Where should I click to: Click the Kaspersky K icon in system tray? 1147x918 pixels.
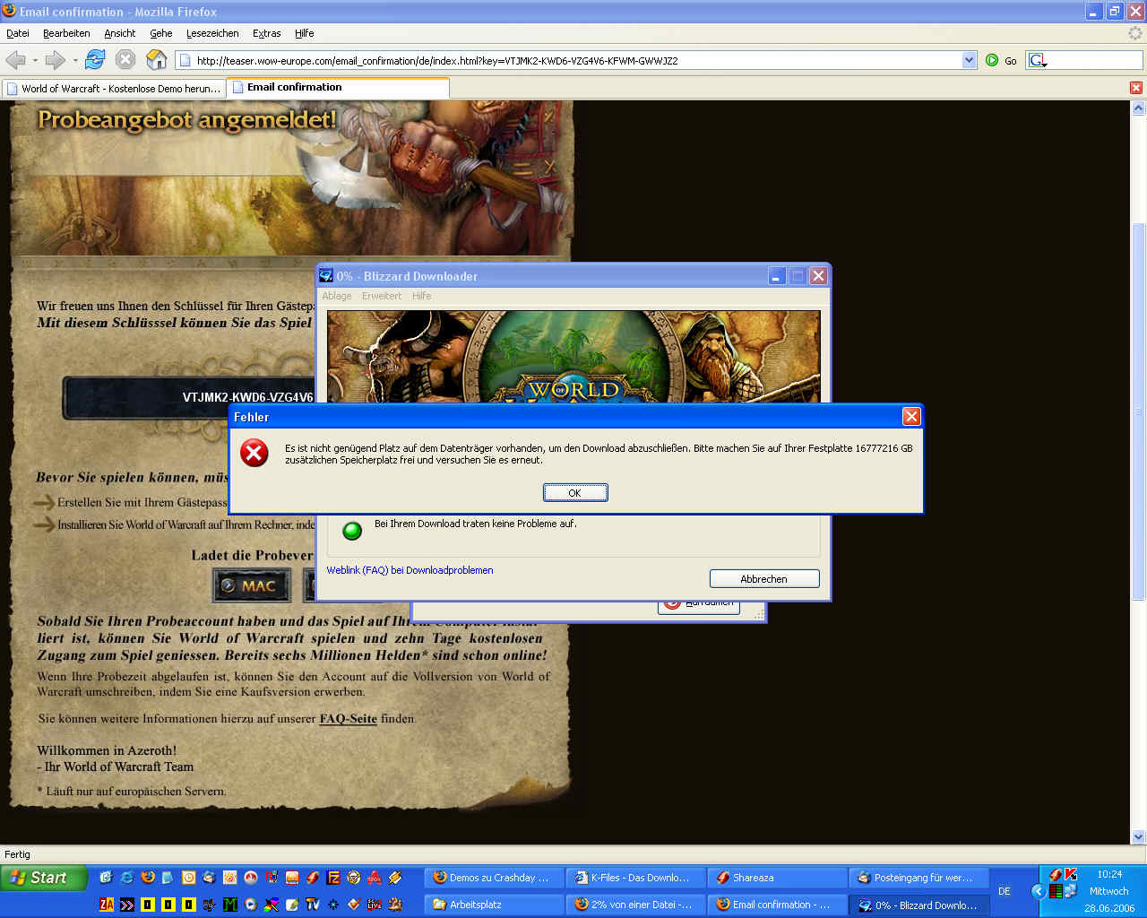[1071, 874]
